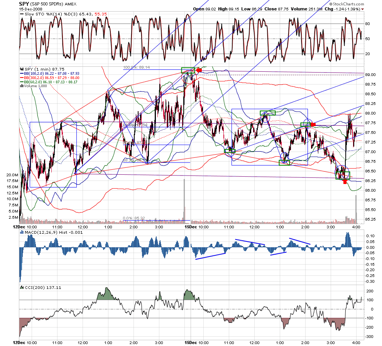The image size is (382, 346).
Task: Click the CCI(200) 137.11 label
Action: pos(43,288)
